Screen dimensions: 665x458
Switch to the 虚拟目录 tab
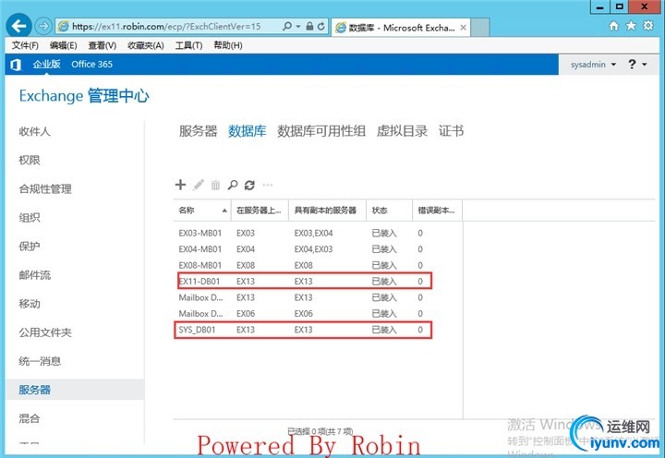(402, 131)
